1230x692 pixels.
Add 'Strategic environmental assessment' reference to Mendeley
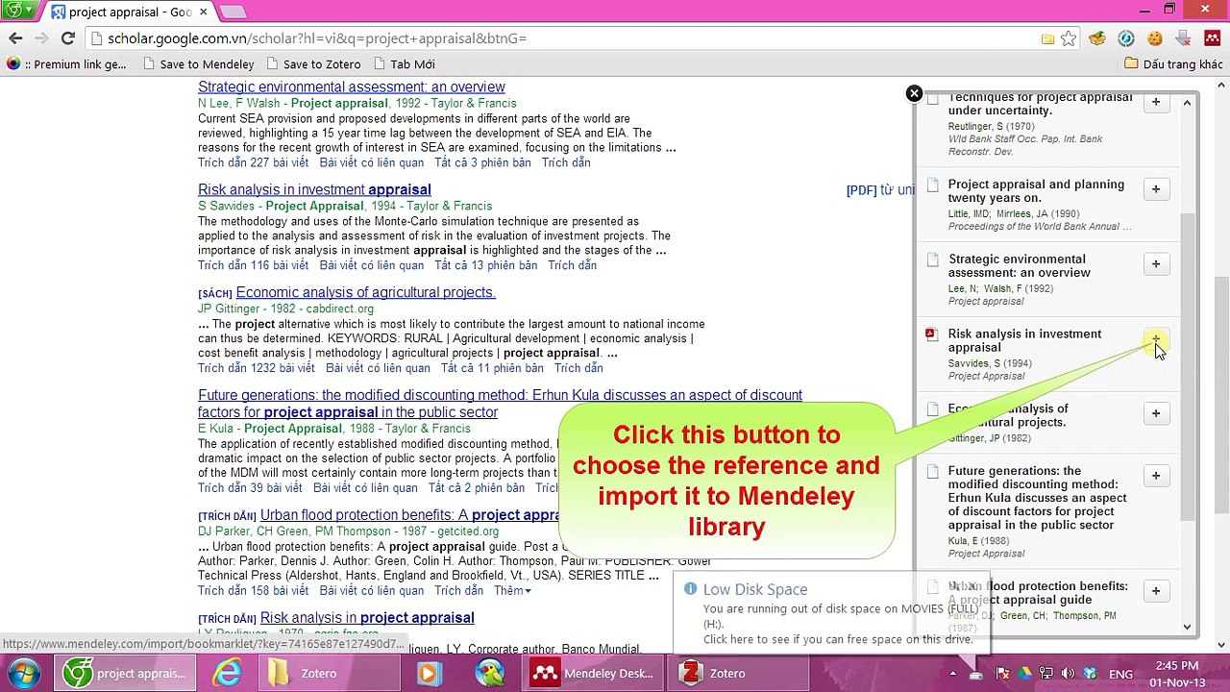(x=1156, y=264)
